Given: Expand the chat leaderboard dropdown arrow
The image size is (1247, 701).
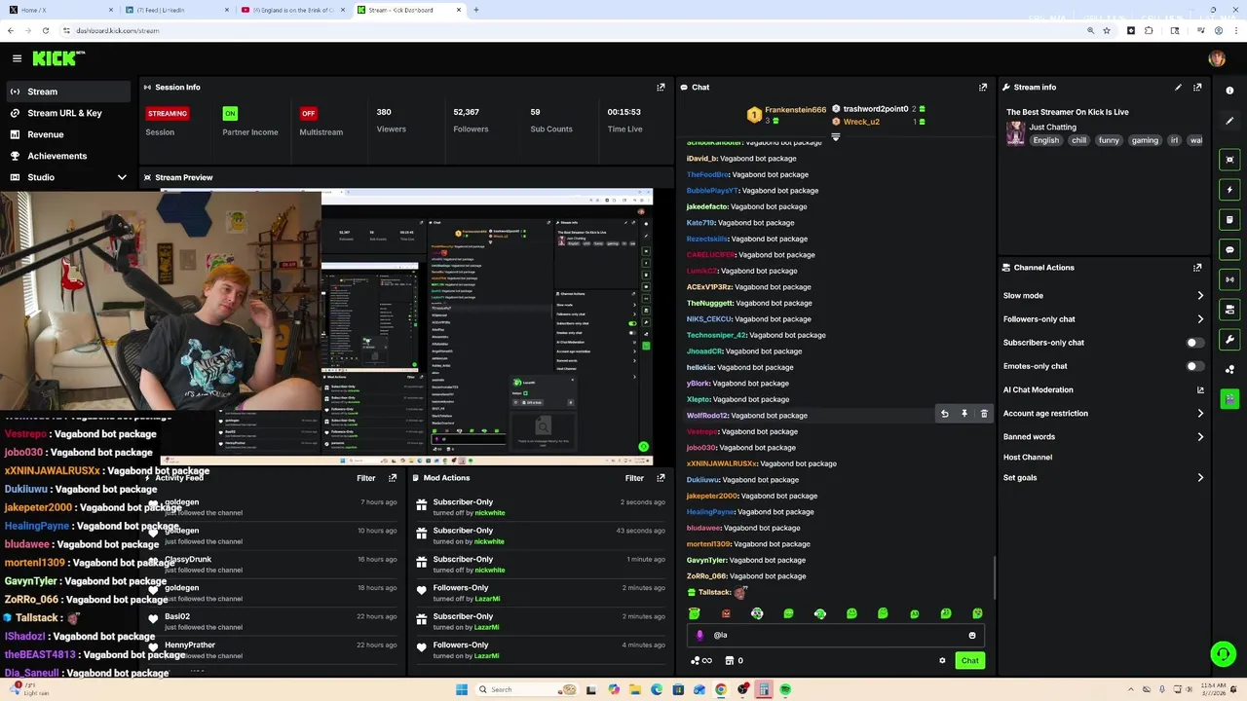Looking at the screenshot, I should [835, 137].
